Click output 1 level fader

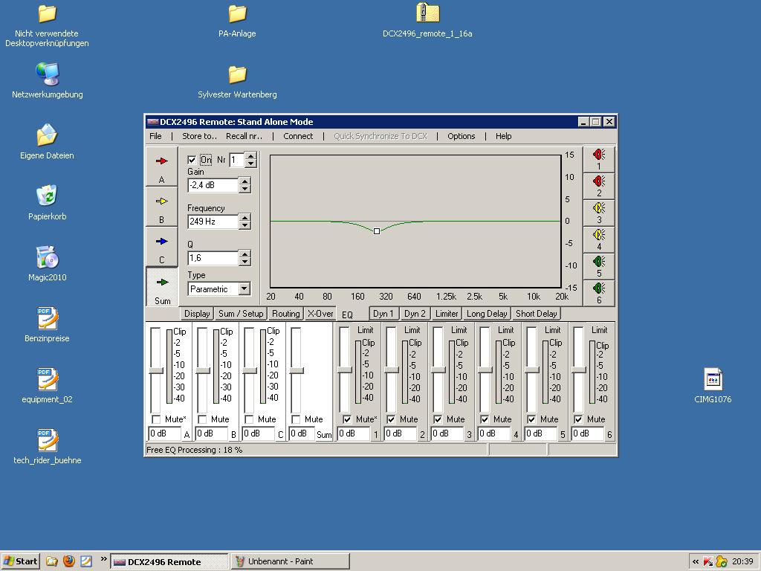pos(344,370)
